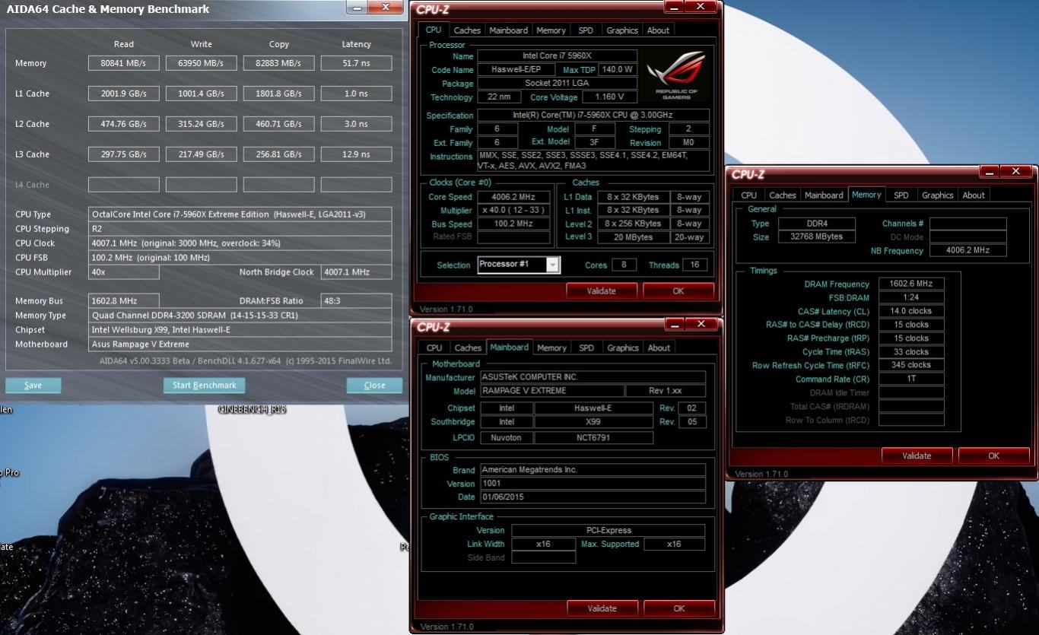
Task: Click RAMPAGE V EXTREME model field
Action: pos(551,391)
